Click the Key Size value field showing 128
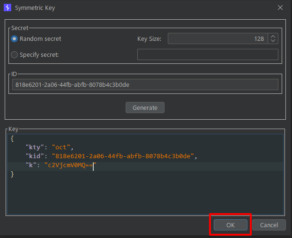 point(217,39)
